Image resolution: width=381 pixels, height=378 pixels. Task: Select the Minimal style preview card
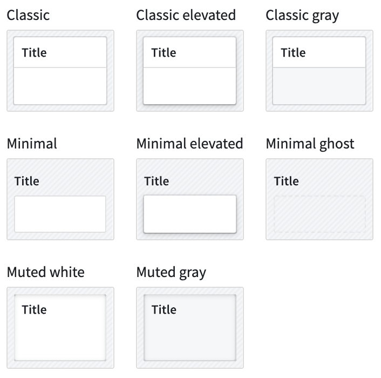(x=60, y=199)
